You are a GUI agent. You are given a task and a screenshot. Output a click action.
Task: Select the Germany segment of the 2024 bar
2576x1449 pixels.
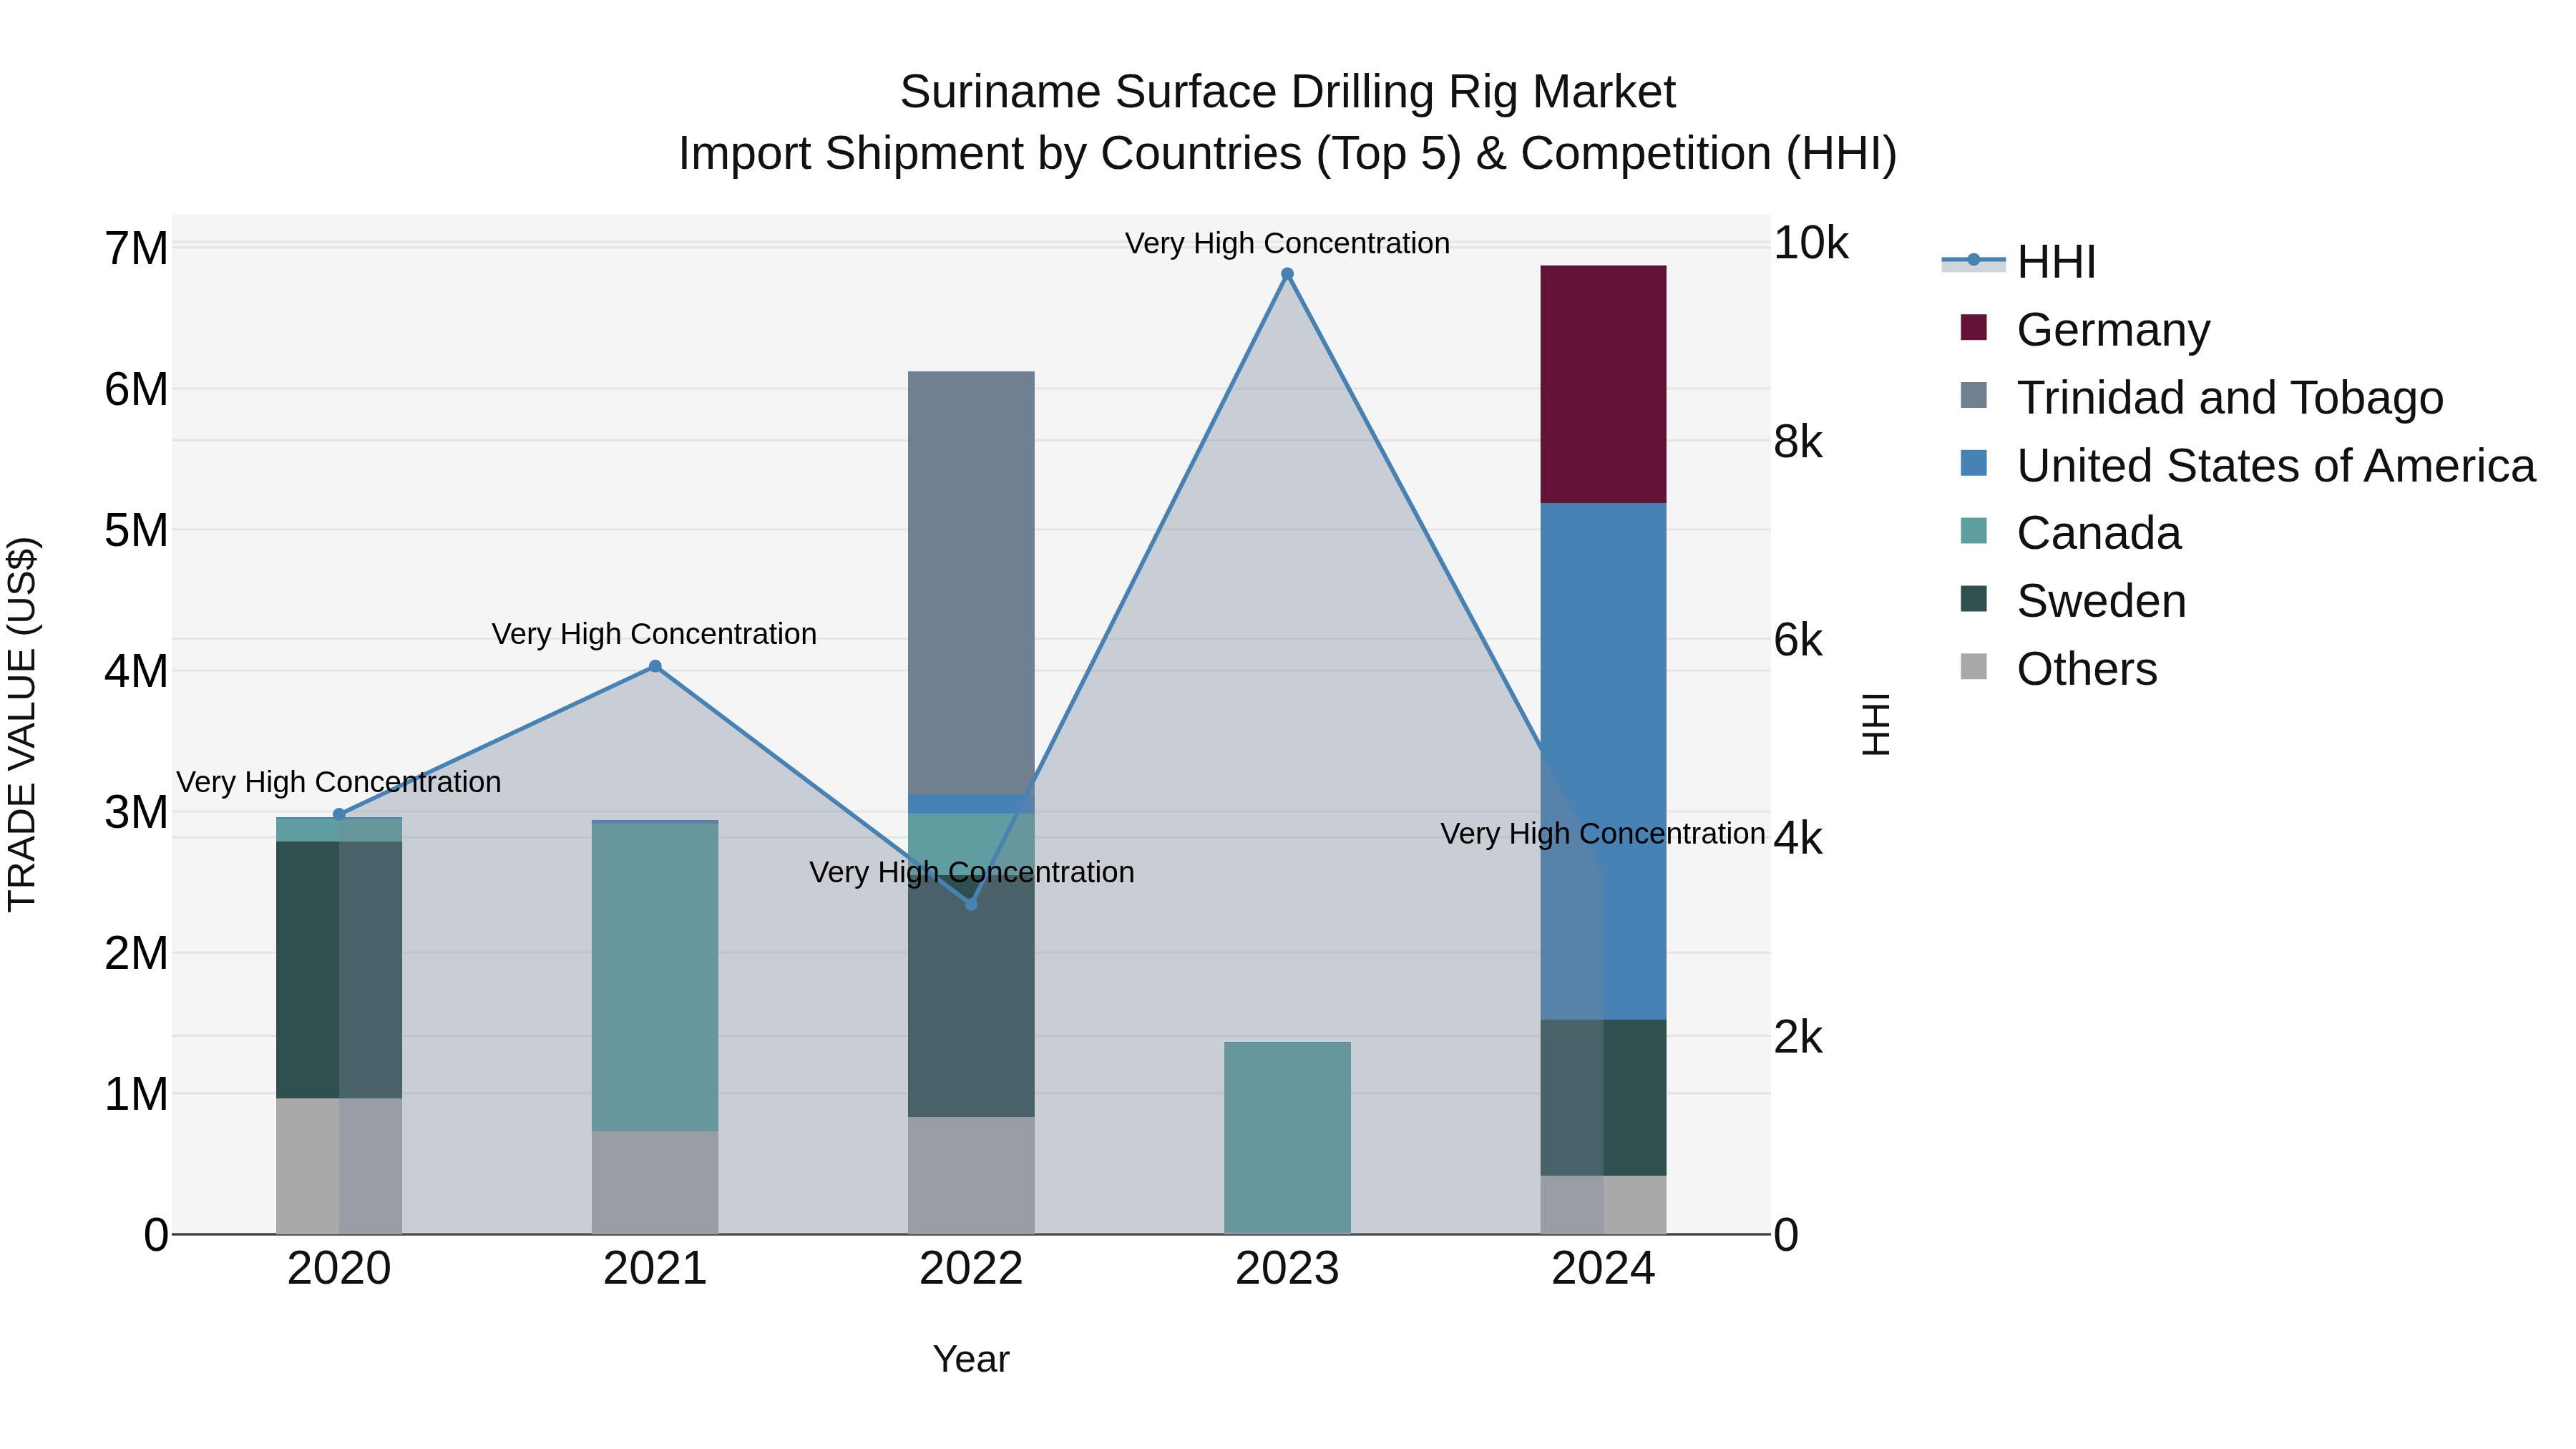click(x=1603, y=384)
